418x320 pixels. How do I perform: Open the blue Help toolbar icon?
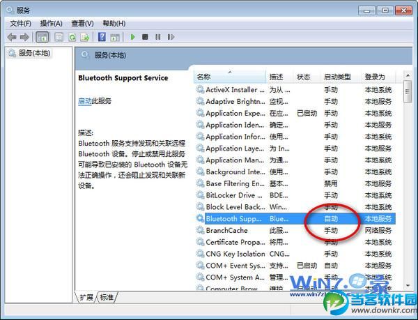102,37
